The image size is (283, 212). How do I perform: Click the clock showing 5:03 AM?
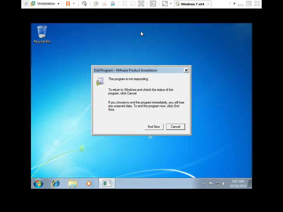point(238,184)
